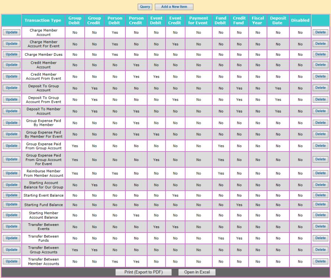This screenshot has width=331, height=278.
Task: Update the Starting Event Balance row
Action: click(x=12, y=195)
